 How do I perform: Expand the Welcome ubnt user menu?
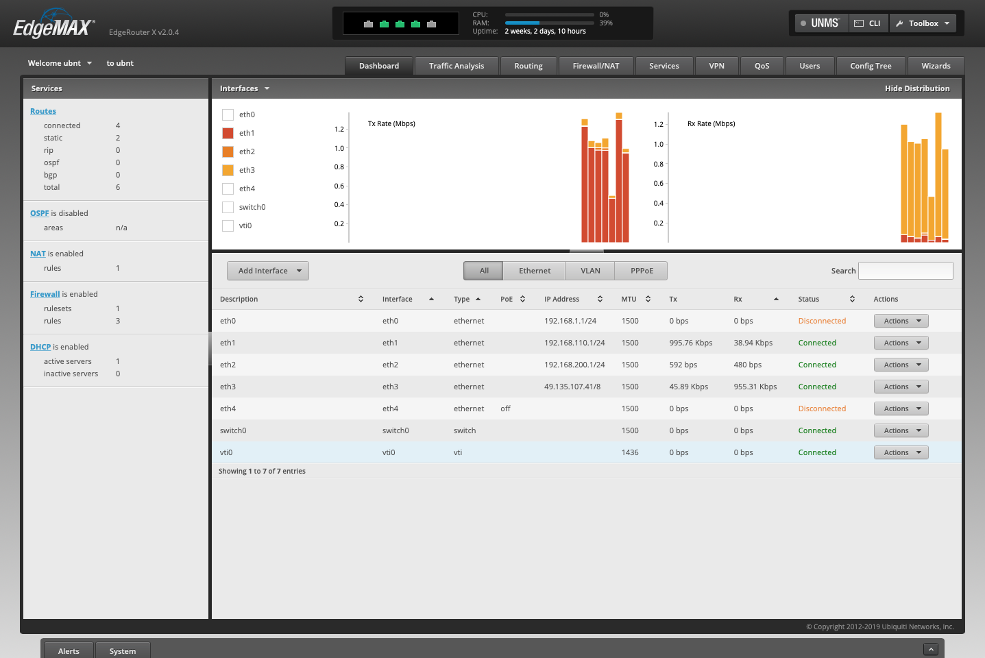60,63
